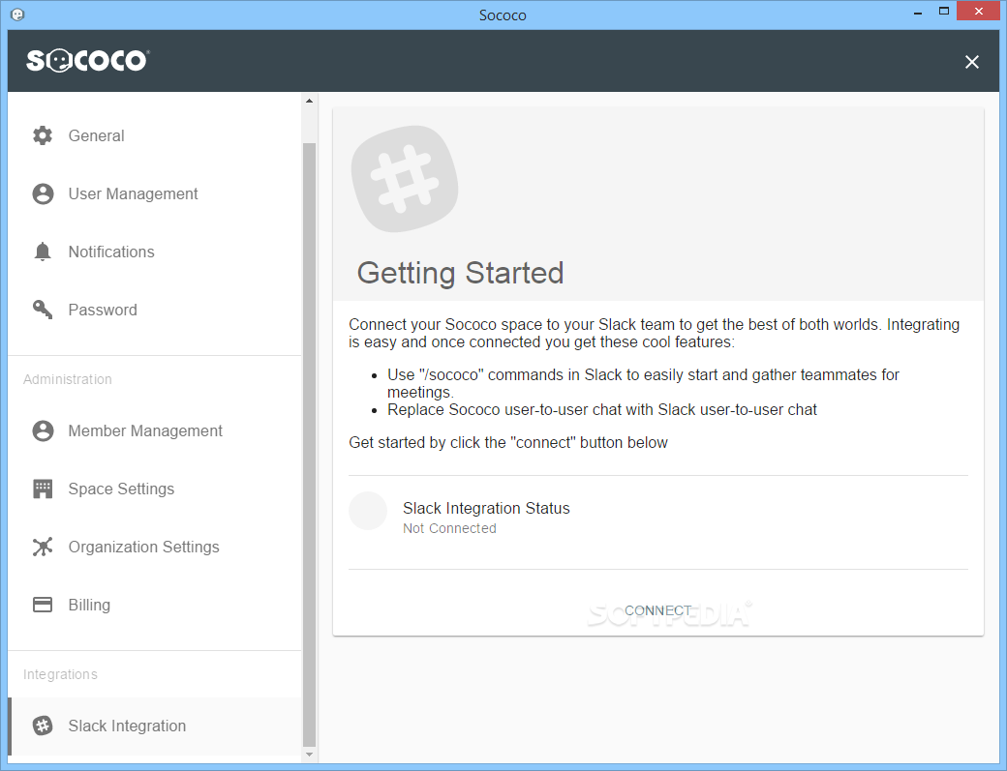Click the Space Settings building icon
Viewport: 1007px width, 771px height.
point(43,489)
